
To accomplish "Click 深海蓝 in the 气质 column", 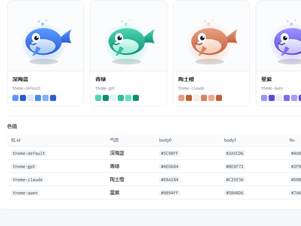I will point(117,153).
